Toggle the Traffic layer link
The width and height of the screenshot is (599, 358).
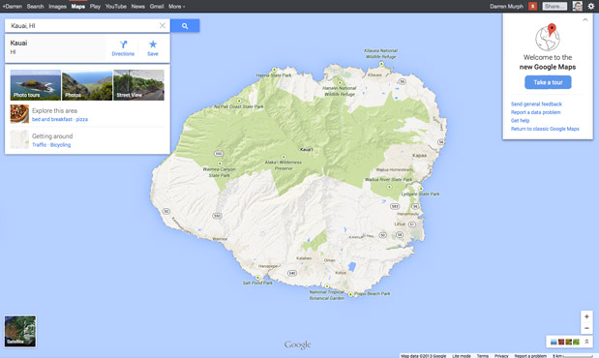[x=39, y=145]
